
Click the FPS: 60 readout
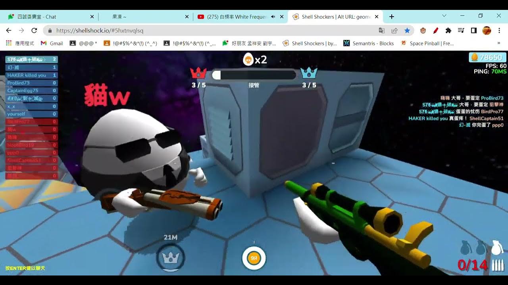(x=496, y=66)
